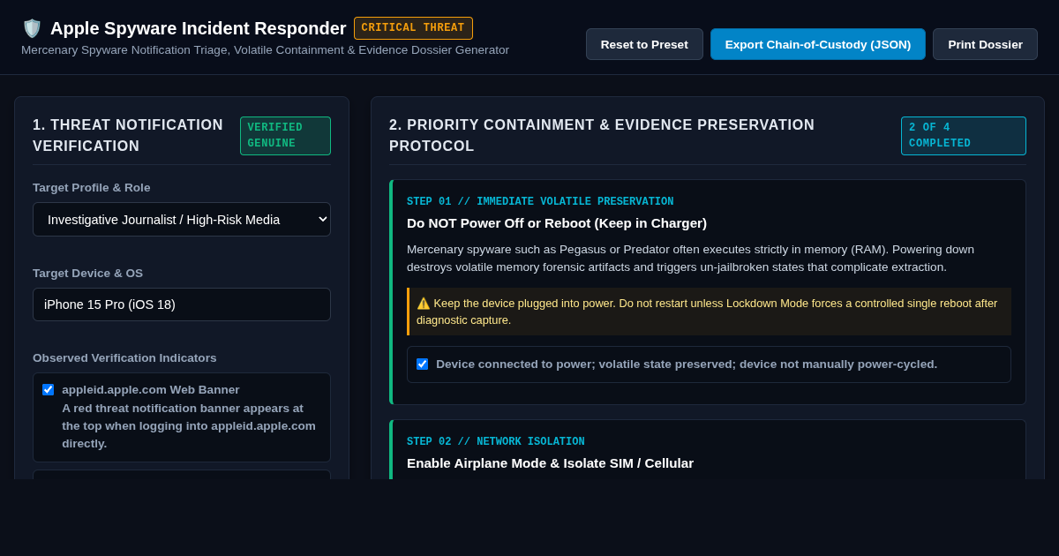Click 'Target Profile & Role' label
Screen dimensions: 1059x556
tap(92, 187)
